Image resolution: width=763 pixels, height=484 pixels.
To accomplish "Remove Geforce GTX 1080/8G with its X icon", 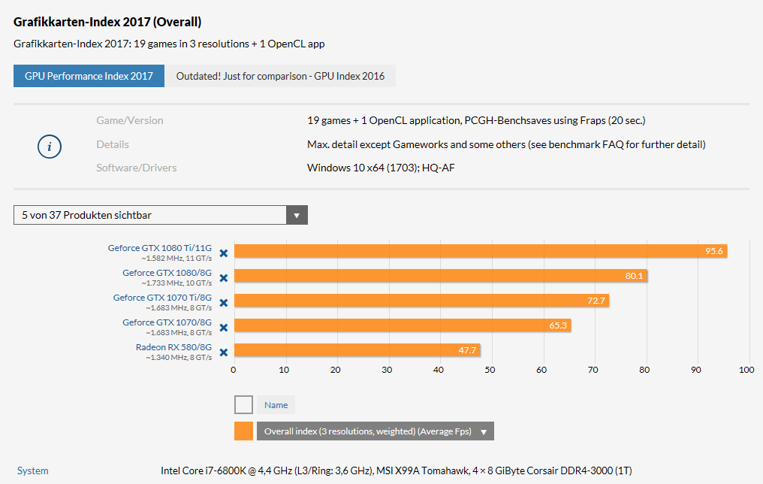I will coord(223,278).
